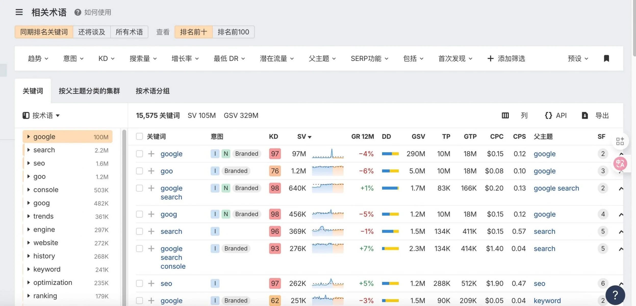The image size is (636, 306).
Task: Open the google search console keyword link
Action: point(171,257)
